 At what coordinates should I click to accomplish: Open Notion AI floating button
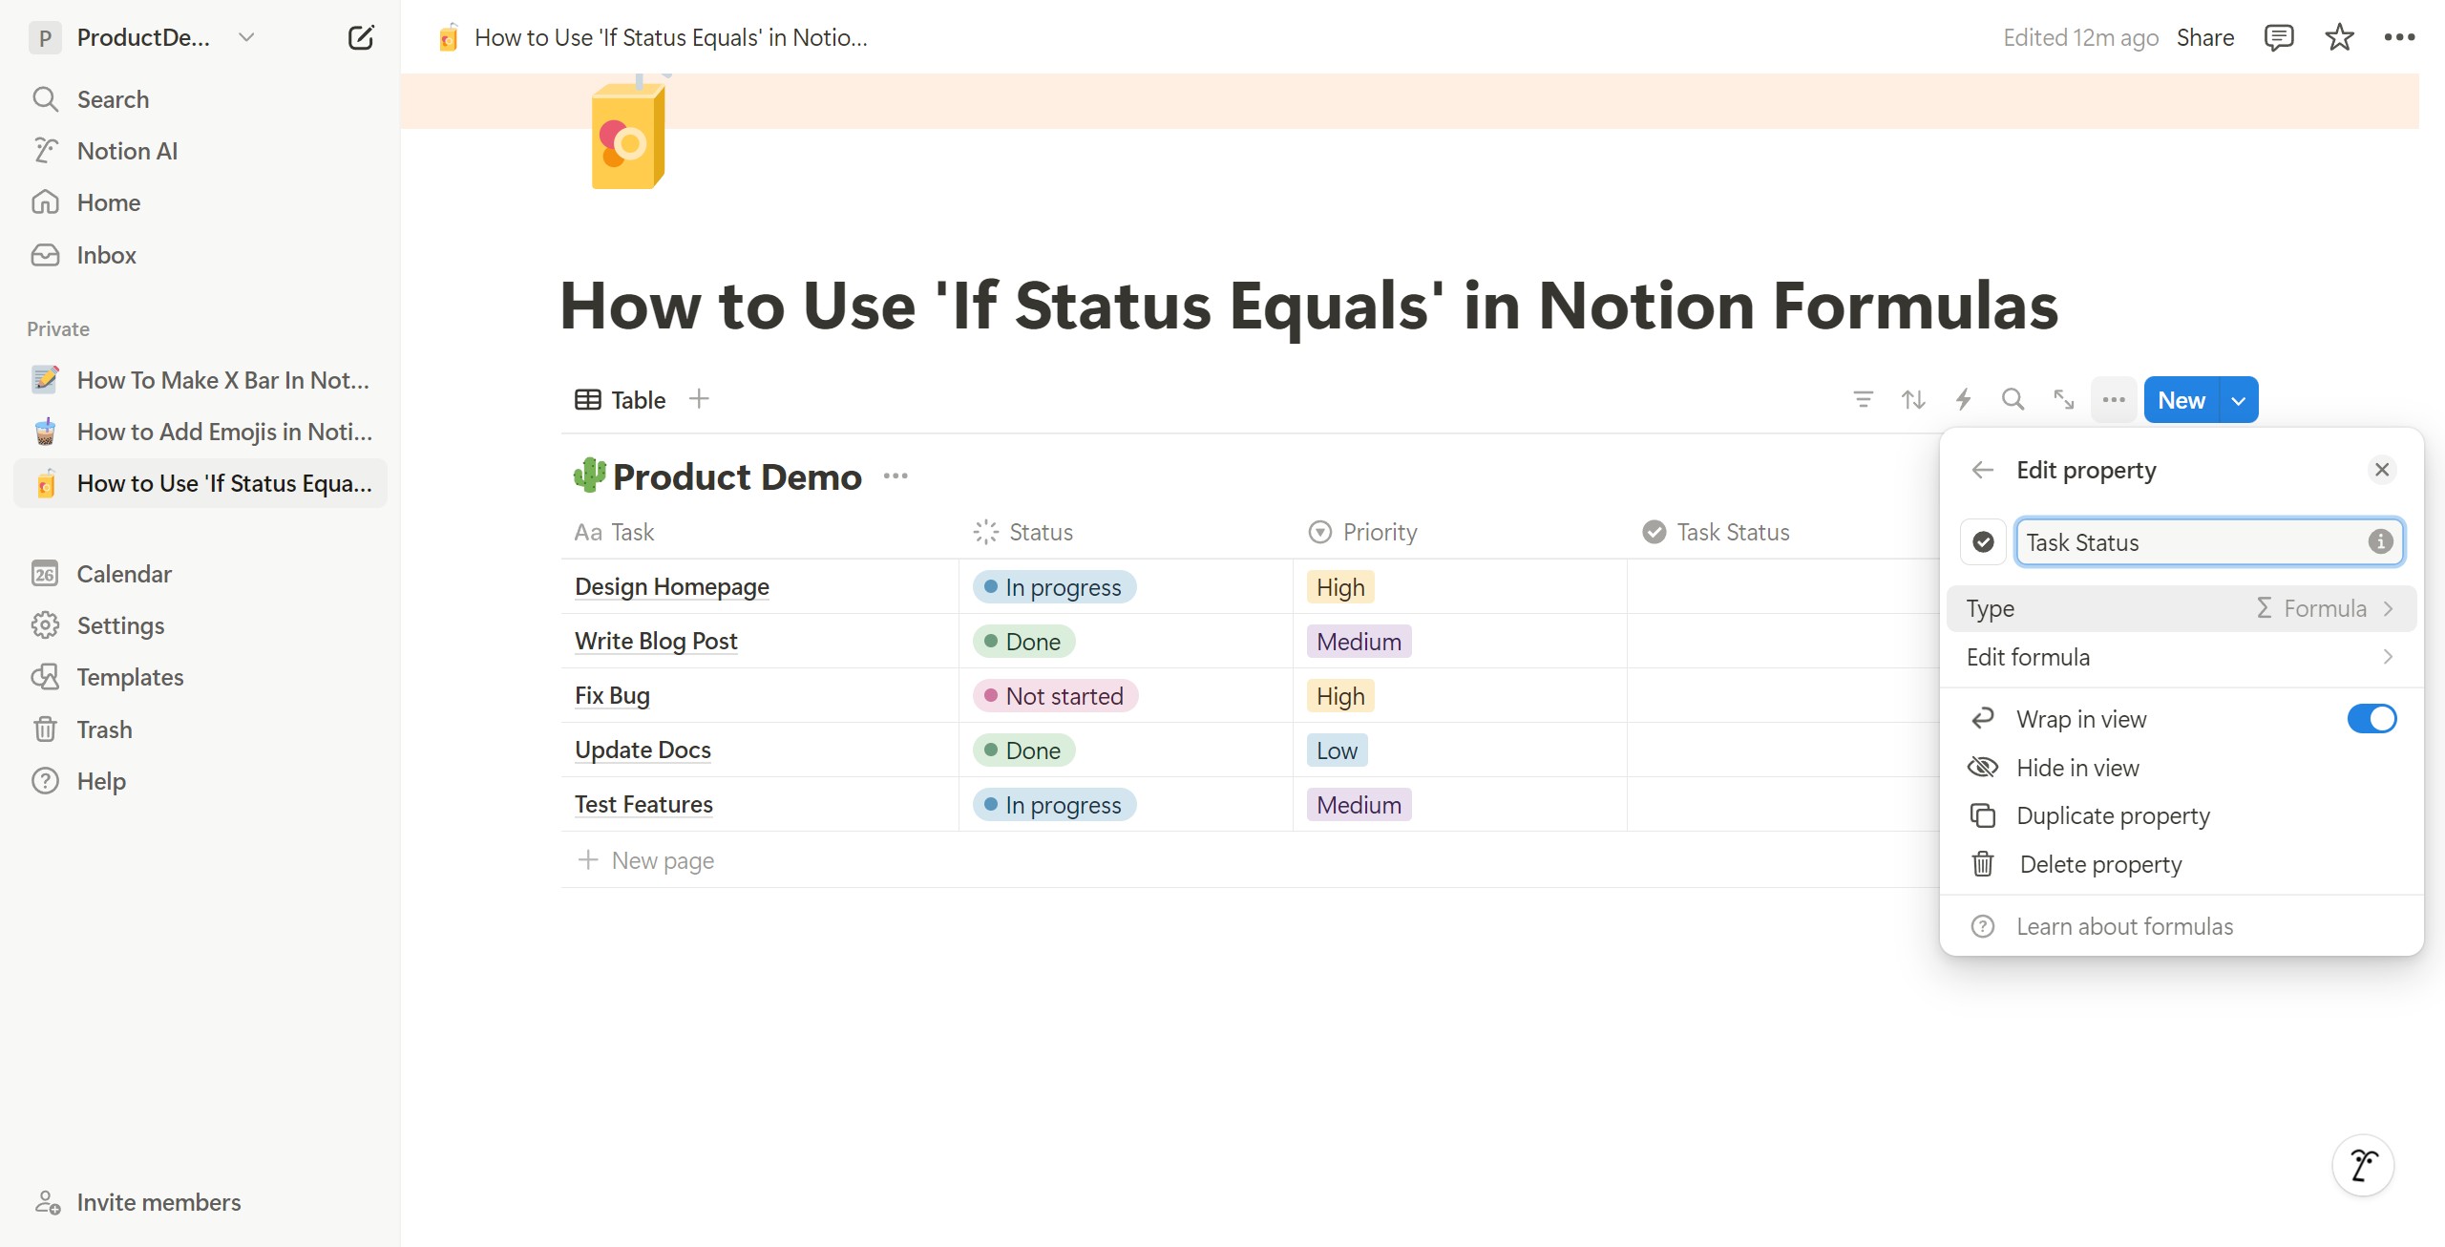tap(2363, 1165)
